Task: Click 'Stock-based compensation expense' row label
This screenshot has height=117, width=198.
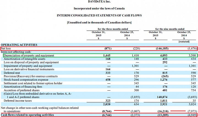Action: coord(26,80)
